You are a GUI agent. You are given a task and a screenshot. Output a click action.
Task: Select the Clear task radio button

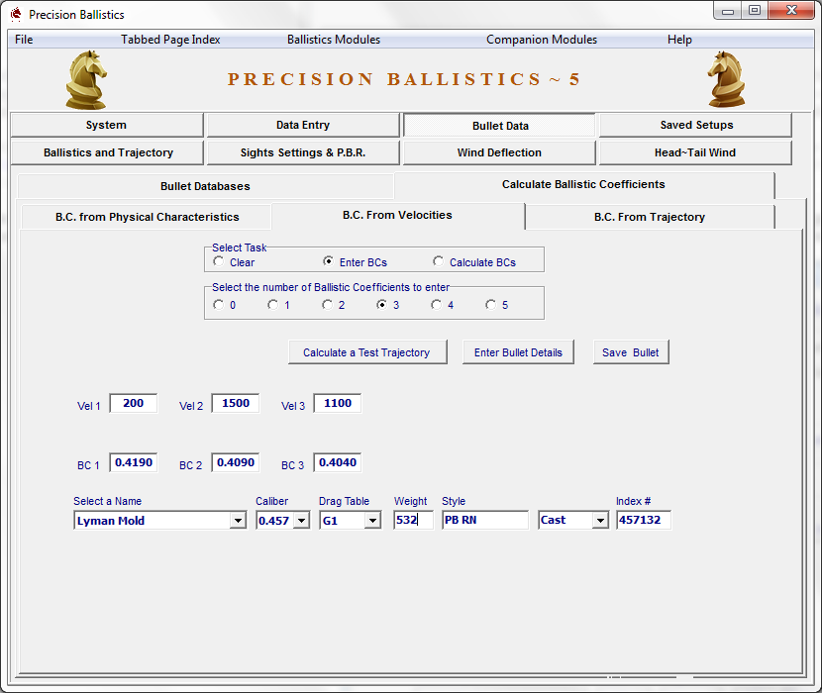coord(219,261)
